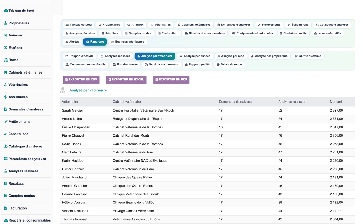This screenshot has height=224, width=363.
Task: Click the Analyses réalisées column header
Action: (292, 102)
